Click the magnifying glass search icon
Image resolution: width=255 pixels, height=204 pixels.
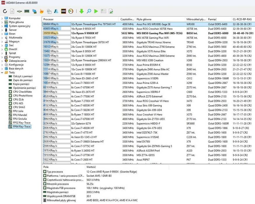pyautogui.click(x=89, y=11)
